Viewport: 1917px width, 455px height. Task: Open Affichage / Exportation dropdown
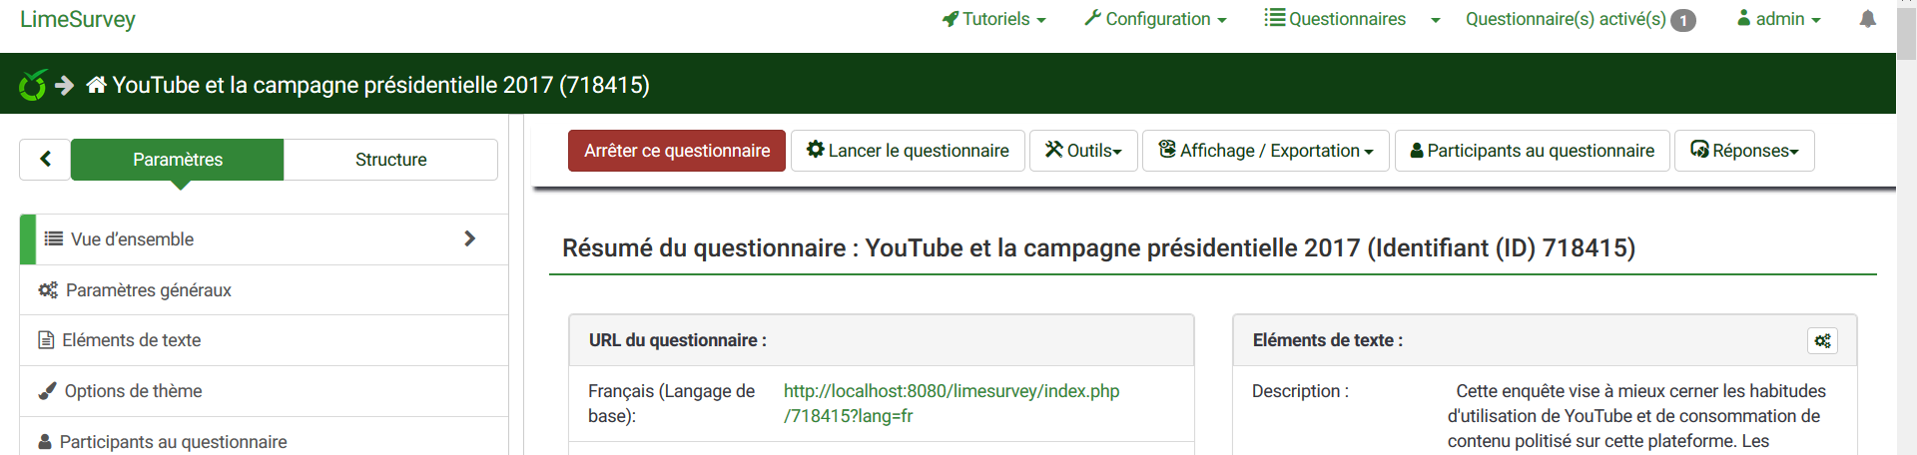click(x=1265, y=151)
